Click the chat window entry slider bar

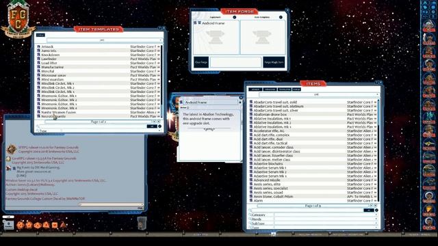tap(111, 204)
